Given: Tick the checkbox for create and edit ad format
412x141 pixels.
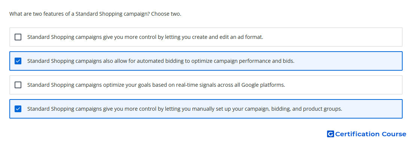Looking at the screenshot, I should (18, 37).
